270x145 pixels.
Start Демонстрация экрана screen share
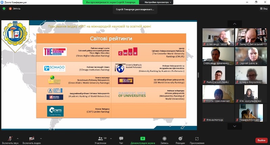coord(143,140)
